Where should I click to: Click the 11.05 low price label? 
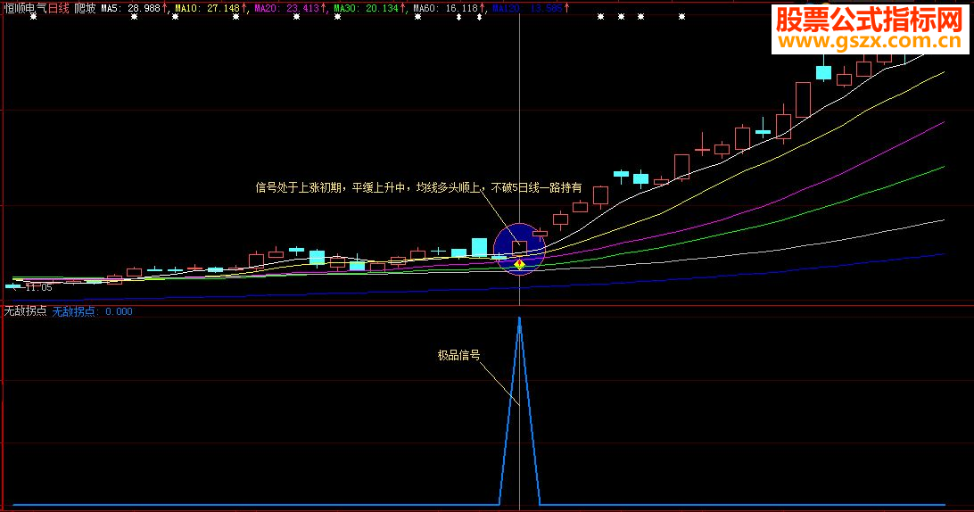[x=38, y=288]
